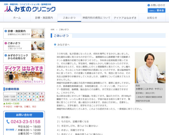Viewport: 169px width, 135px height.
Task: Click the 医療法人 慈水会 button
Action: [156, 10]
